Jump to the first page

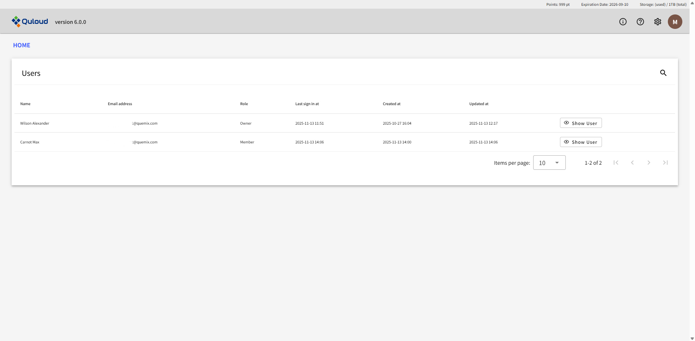tap(616, 163)
